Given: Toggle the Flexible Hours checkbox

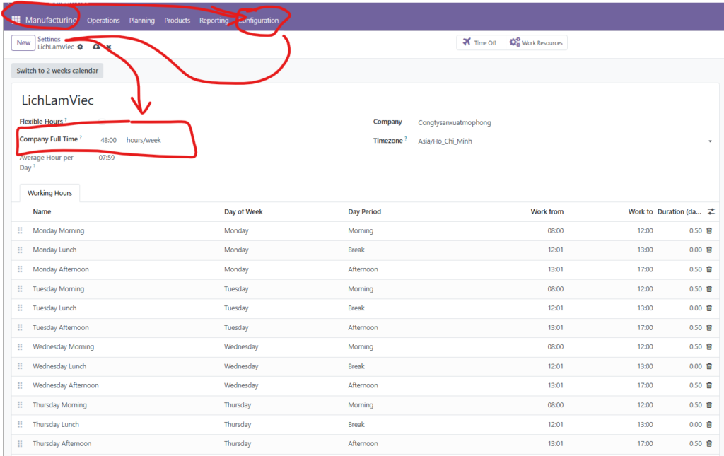Looking at the screenshot, I should point(103,122).
